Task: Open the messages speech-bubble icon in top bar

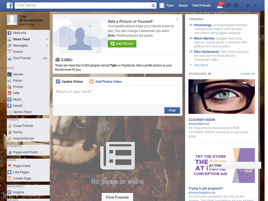Action: point(228,6)
